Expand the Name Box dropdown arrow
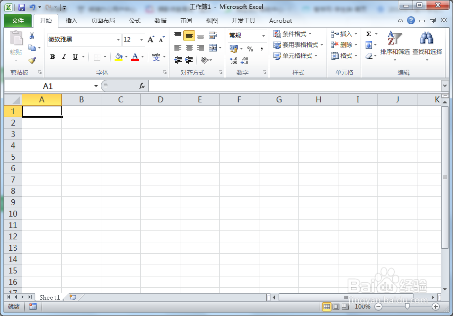 (x=96, y=86)
